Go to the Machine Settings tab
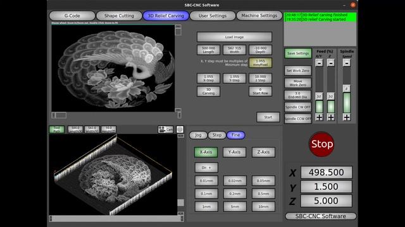Viewport: 405px width, 227px height. click(259, 16)
